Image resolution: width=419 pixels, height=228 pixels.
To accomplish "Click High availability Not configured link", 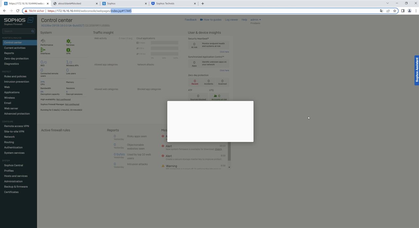I will (x=64, y=99).
